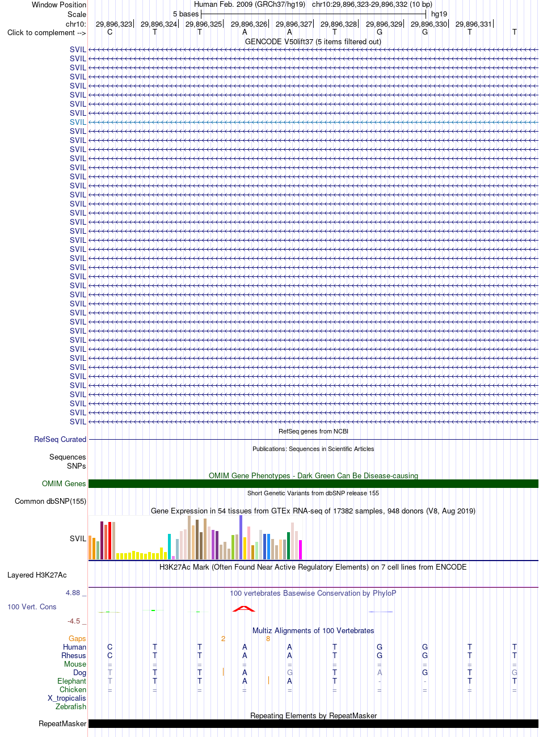Screen dimensions: 539x737
Task: Open the GENCODE V50lift37 track title
Action: (313, 41)
